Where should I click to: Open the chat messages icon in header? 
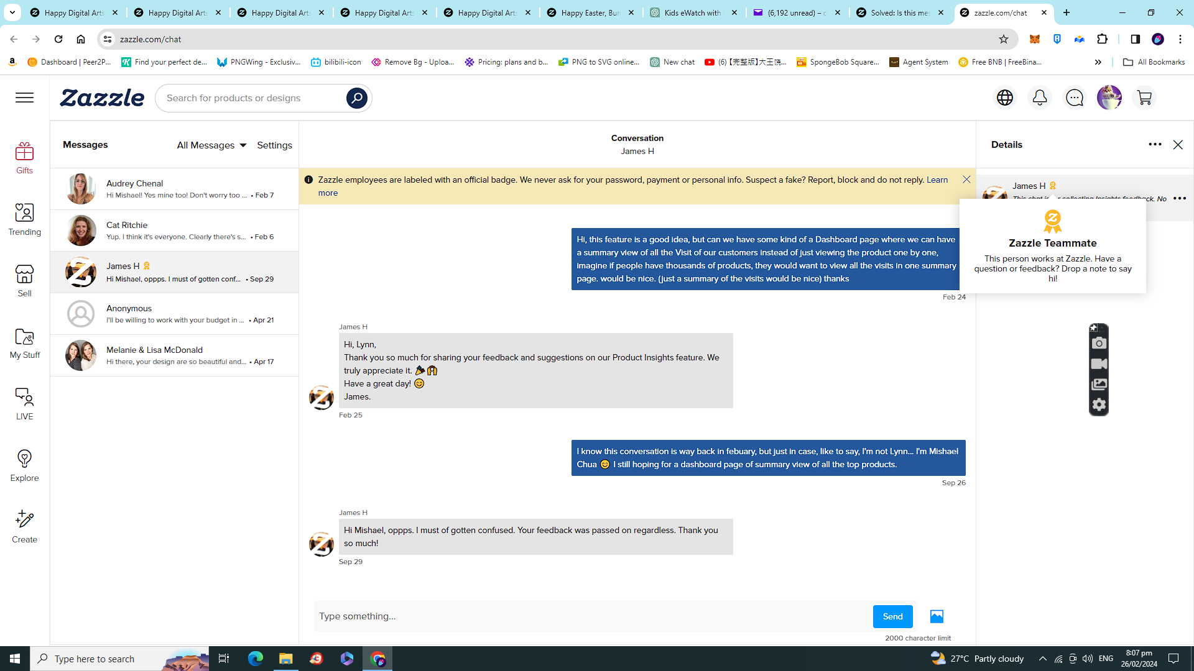(1075, 98)
